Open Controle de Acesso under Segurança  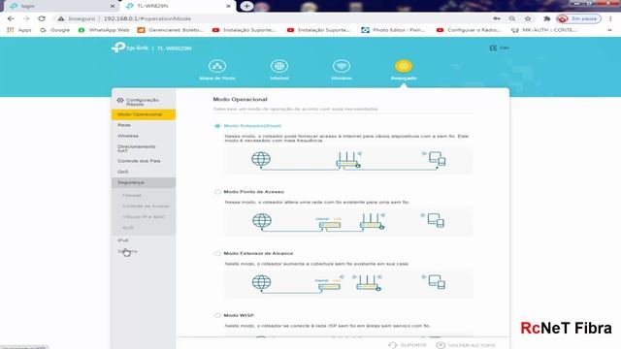click(146, 206)
